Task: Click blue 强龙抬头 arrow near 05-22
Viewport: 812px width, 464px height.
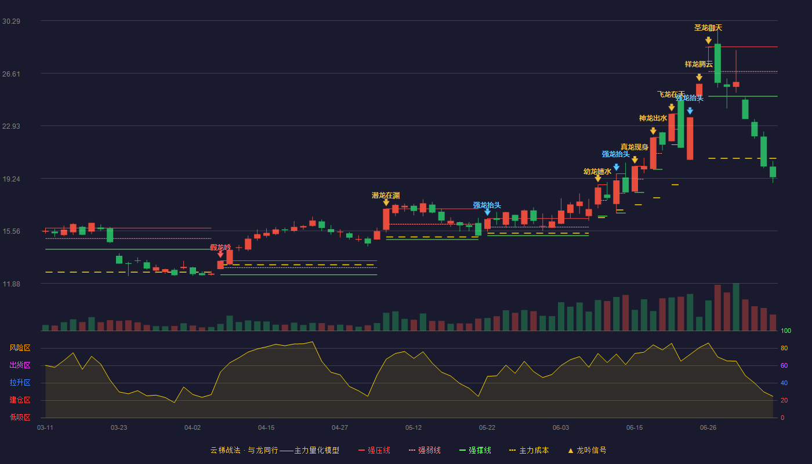Action: point(487,212)
